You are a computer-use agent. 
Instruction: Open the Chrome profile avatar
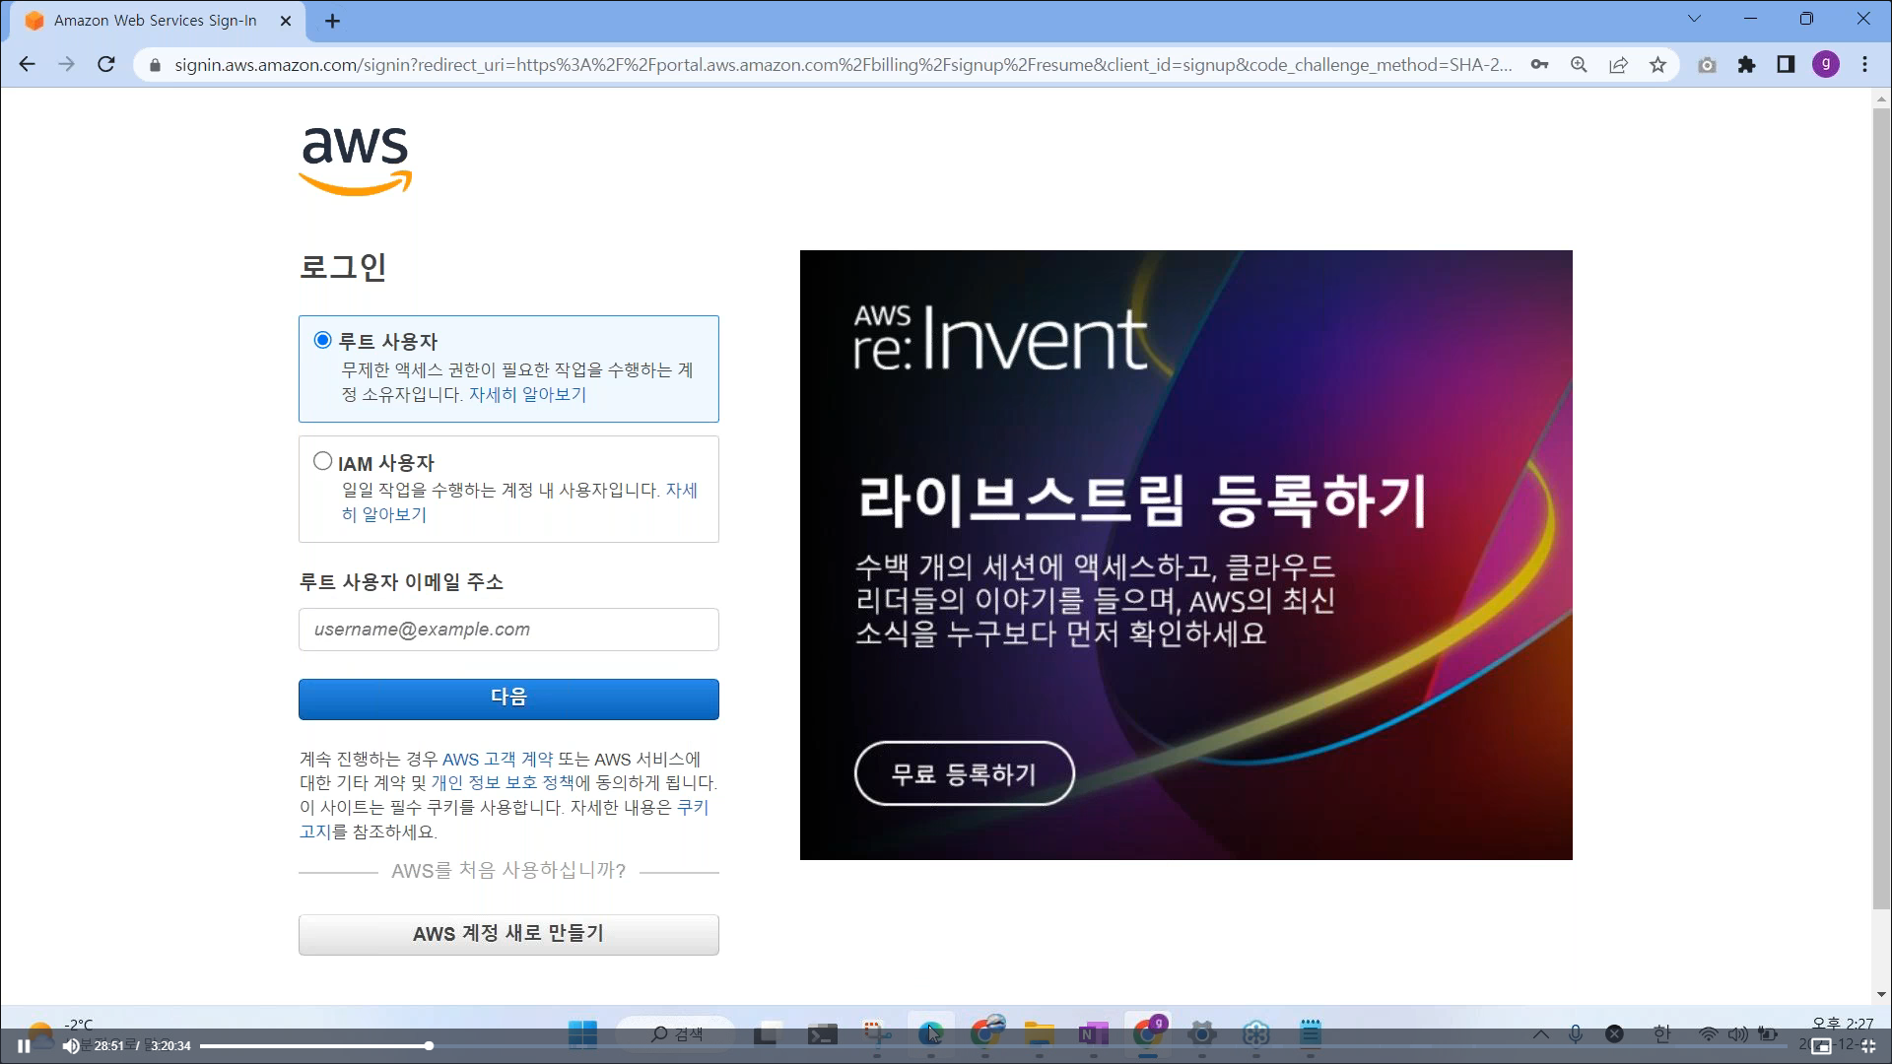[x=1825, y=65]
